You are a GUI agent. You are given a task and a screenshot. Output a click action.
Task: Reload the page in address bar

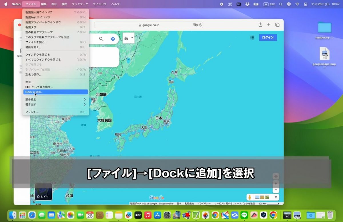(200, 25)
